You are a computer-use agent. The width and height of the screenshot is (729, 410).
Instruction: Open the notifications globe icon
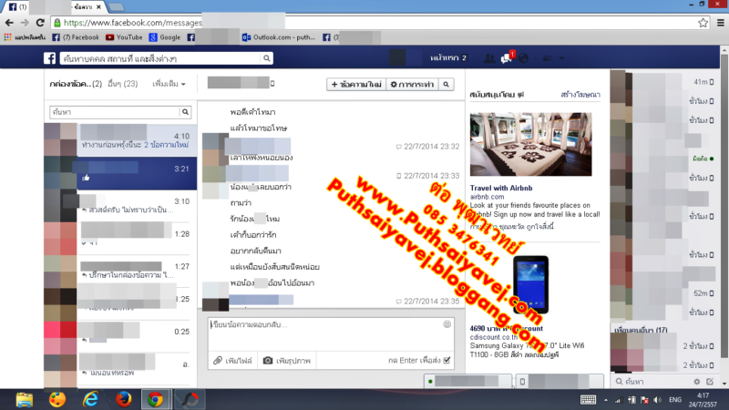[523, 58]
